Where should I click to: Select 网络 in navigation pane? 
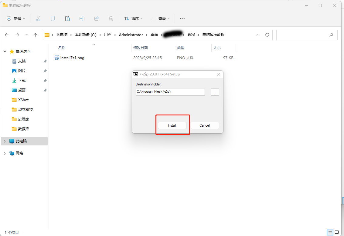[19, 153]
